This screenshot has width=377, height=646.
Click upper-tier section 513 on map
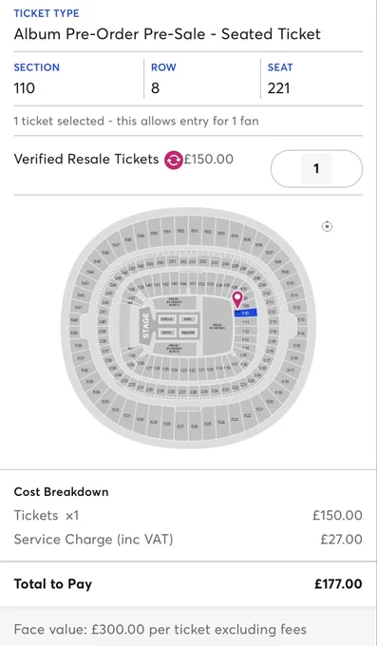(x=301, y=319)
